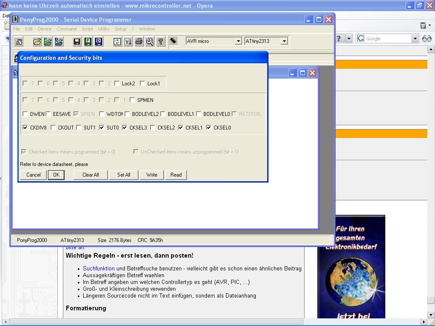Follow the Suchfunktion link
This screenshot has height=326, width=435.
[99, 268]
